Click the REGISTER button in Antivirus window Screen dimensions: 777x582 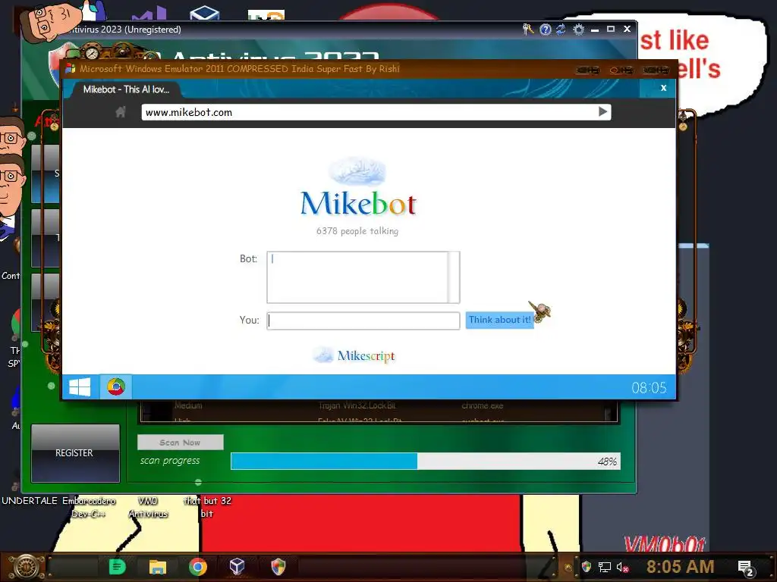tap(75, 453)
